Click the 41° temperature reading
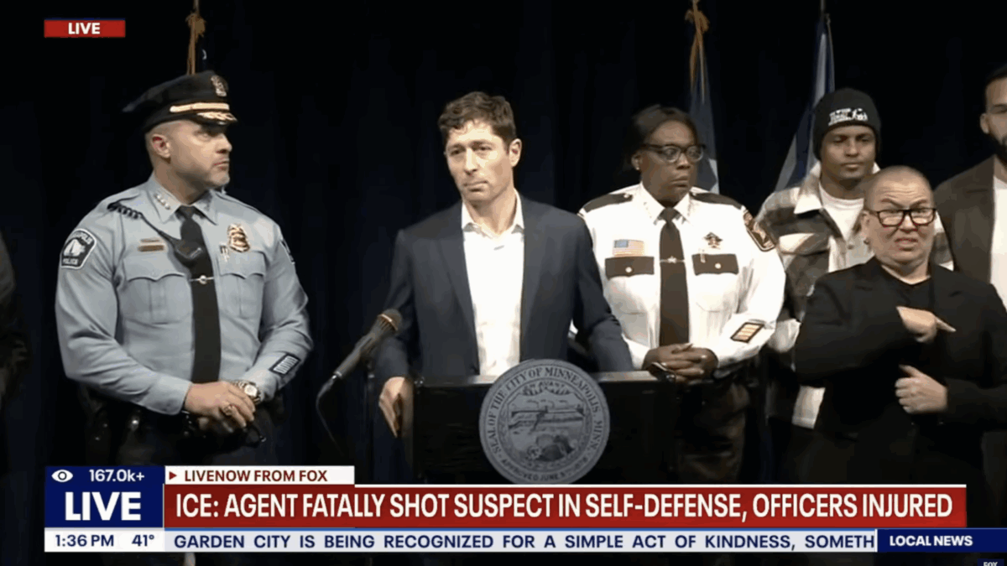The width and height of the screenshot is (1007, 566). tap(143, 541)
